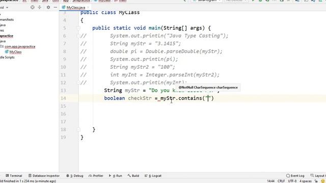326x183 pixels.
Task: Click the CharSequence parameter hint tooltip
Action: [208, 87]
